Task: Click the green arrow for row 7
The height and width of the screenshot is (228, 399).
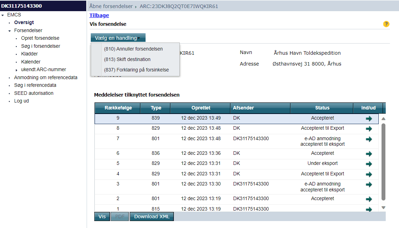Action: click(x=369, y=139)
